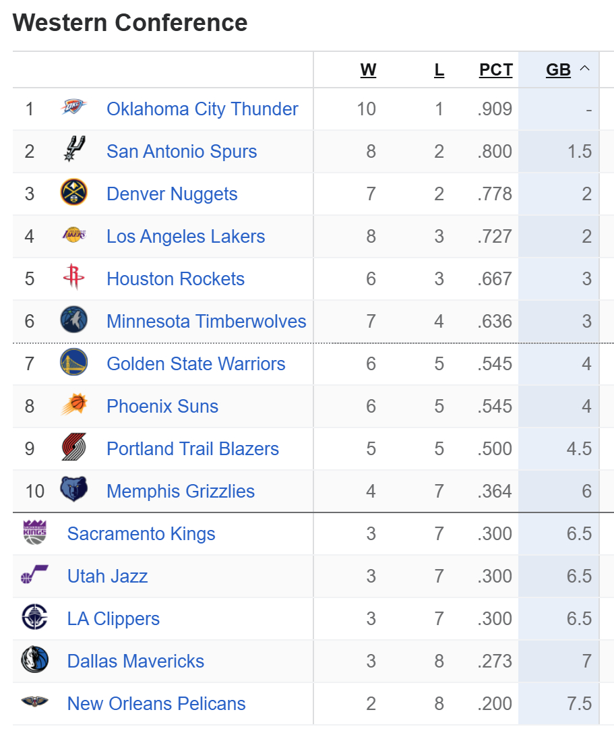Sort standings by PCT column header
Image resolution: width=614 pixels, height=737 pixels.
point(496,69)
